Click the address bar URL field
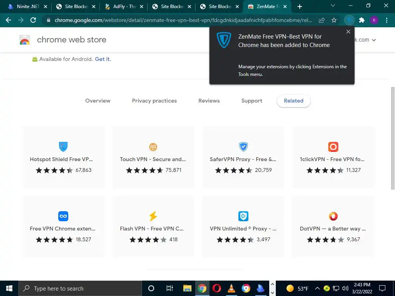 (x=183, y=20)
